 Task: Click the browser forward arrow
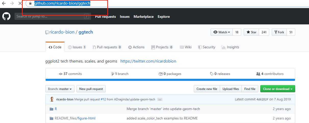(12, 4)
